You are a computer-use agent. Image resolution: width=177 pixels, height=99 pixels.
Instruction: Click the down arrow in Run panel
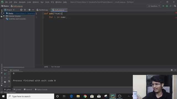coord(9,78)
